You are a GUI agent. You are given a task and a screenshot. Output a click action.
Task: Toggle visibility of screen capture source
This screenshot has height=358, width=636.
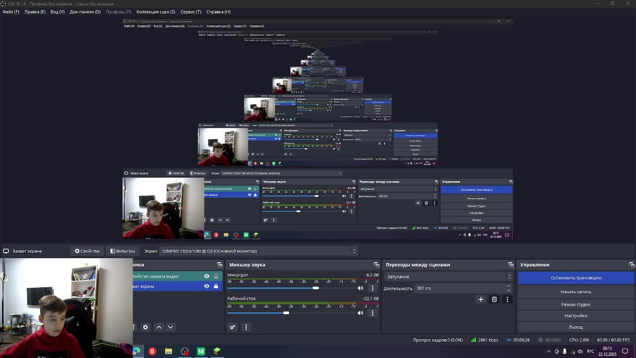[207, 286]
